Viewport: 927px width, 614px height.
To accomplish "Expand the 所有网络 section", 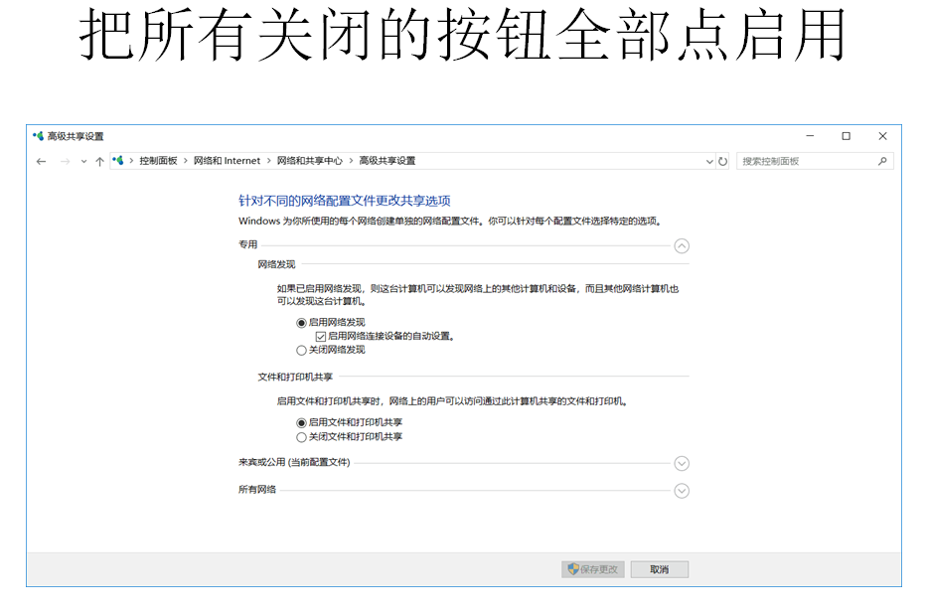I will point(682,491).
